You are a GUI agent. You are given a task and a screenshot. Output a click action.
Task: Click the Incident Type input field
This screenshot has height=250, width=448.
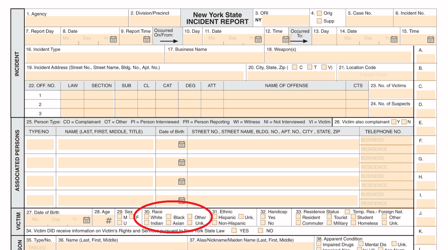coord(95,57)
